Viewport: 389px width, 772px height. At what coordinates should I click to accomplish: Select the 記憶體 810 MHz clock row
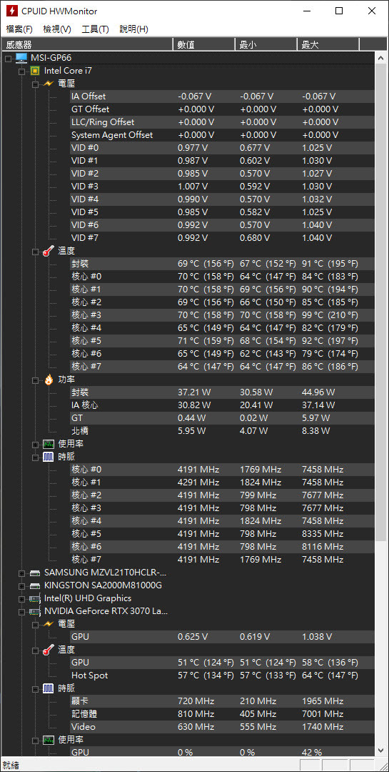click(x=222, y=713)
